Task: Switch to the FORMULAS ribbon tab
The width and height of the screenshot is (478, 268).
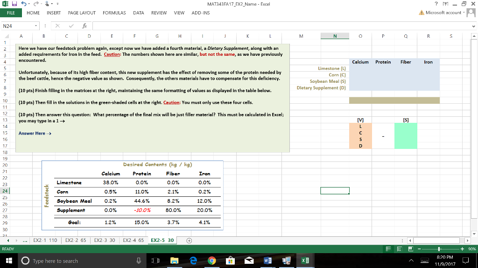Action: [114, 13]
